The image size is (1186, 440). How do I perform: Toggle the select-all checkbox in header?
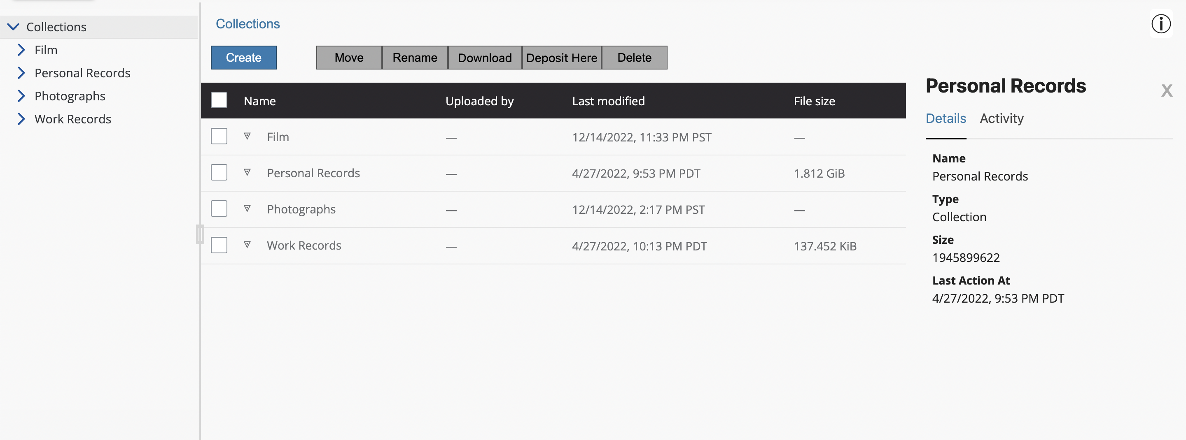coord(219,100)
